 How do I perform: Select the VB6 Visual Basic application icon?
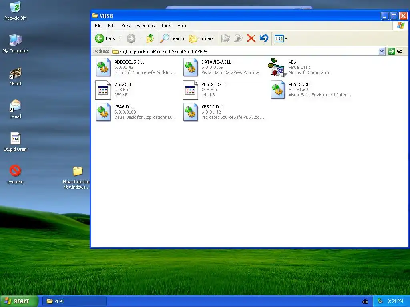click(x=277, y=67)
